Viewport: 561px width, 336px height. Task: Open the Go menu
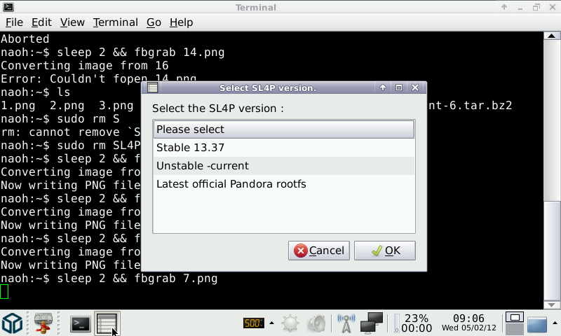point(154,22)
